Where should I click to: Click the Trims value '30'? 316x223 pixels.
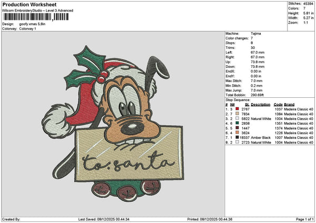pyautogui.click(x=253, y=48)
